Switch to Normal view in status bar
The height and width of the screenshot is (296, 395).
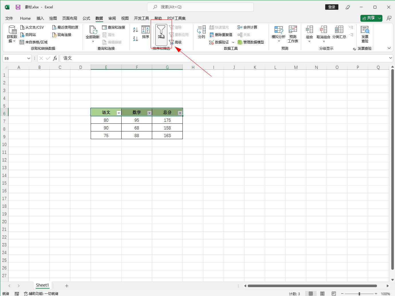pos(311,293)
